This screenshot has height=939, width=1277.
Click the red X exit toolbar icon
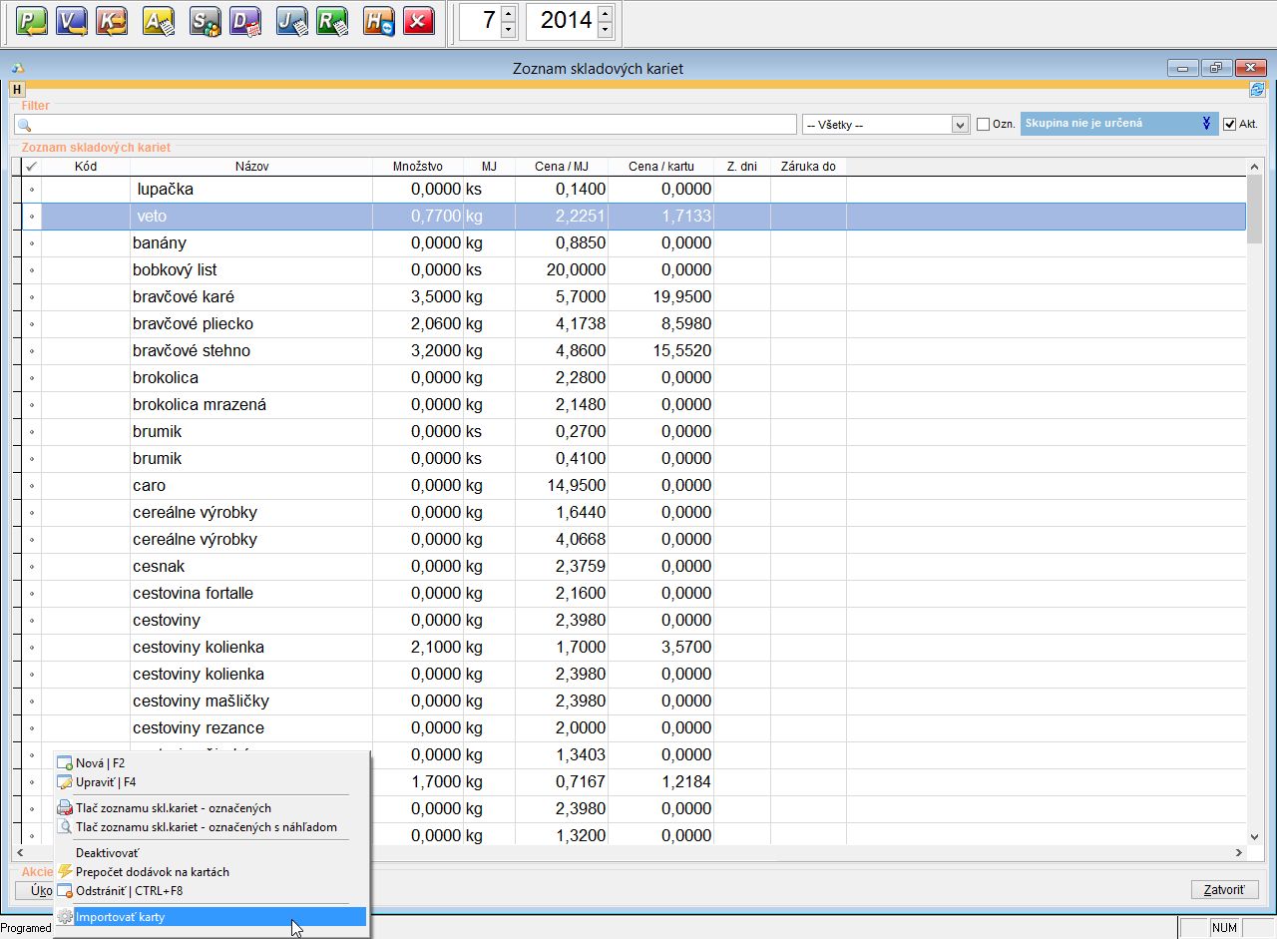419,21
